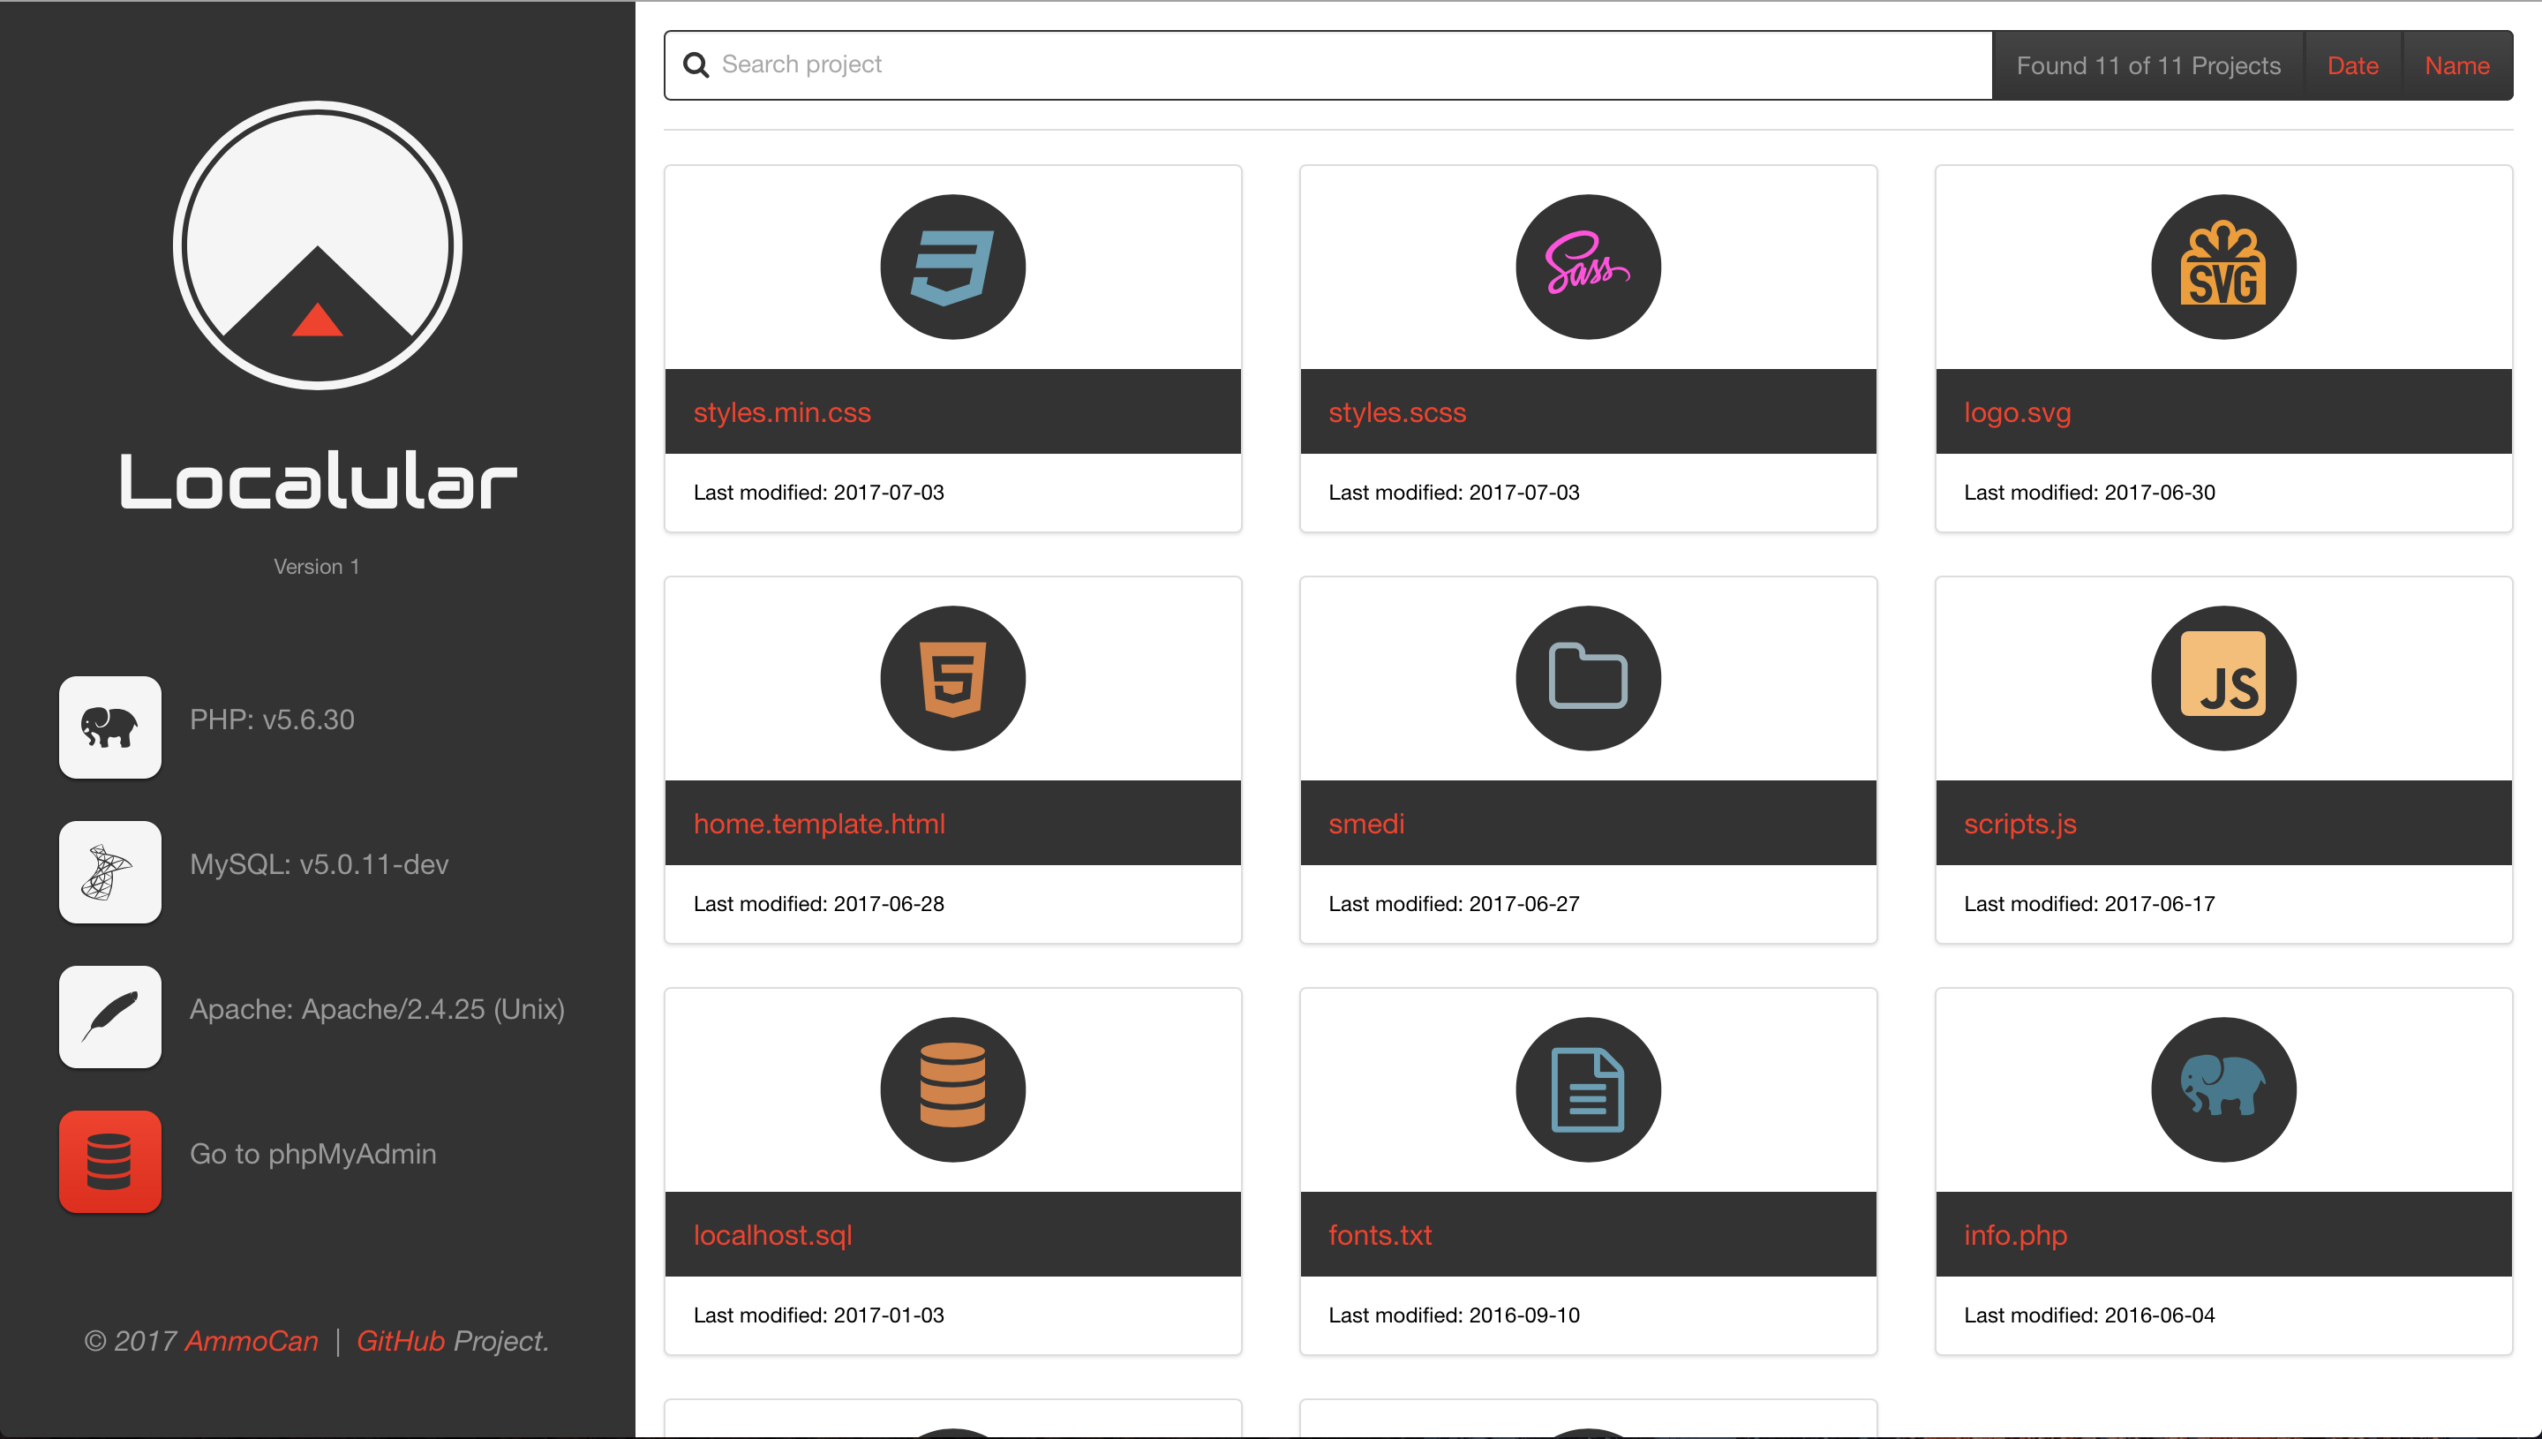Go to phpMyAdmin text link

312,1153
